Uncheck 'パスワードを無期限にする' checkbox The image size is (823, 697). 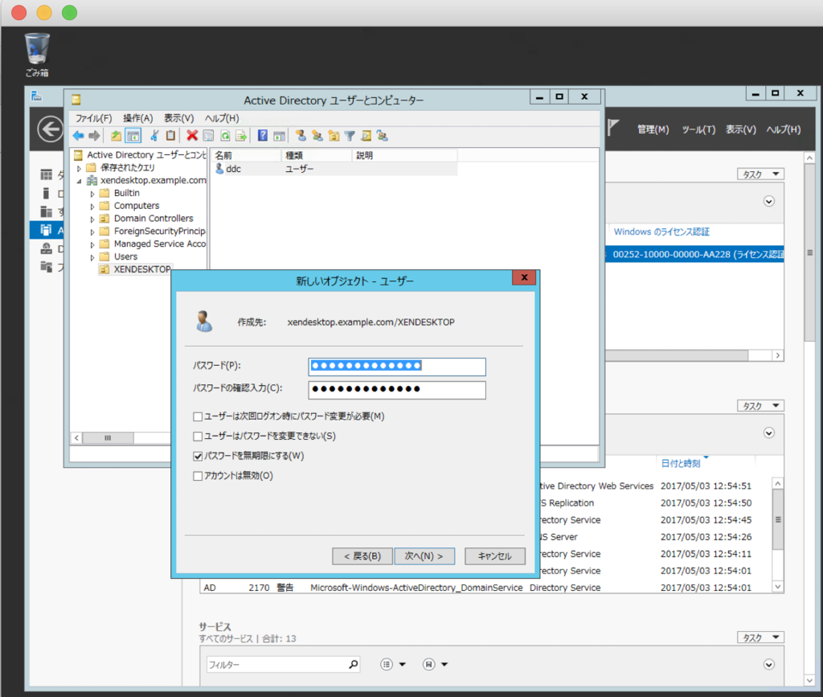click(198, 456)
